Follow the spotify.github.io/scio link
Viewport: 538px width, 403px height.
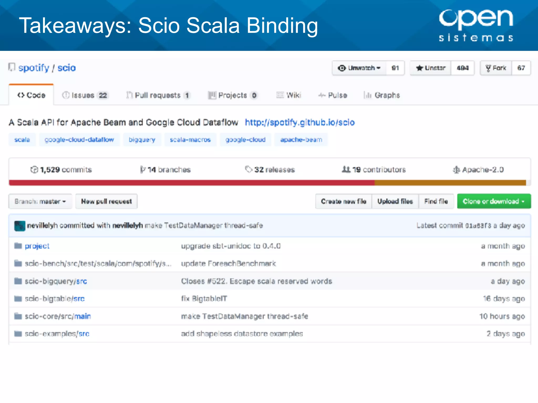tap(300, 123)
